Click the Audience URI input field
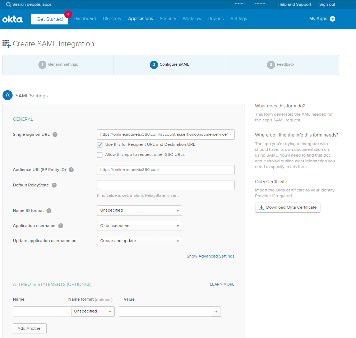356x338 pixels. point(166,170)
